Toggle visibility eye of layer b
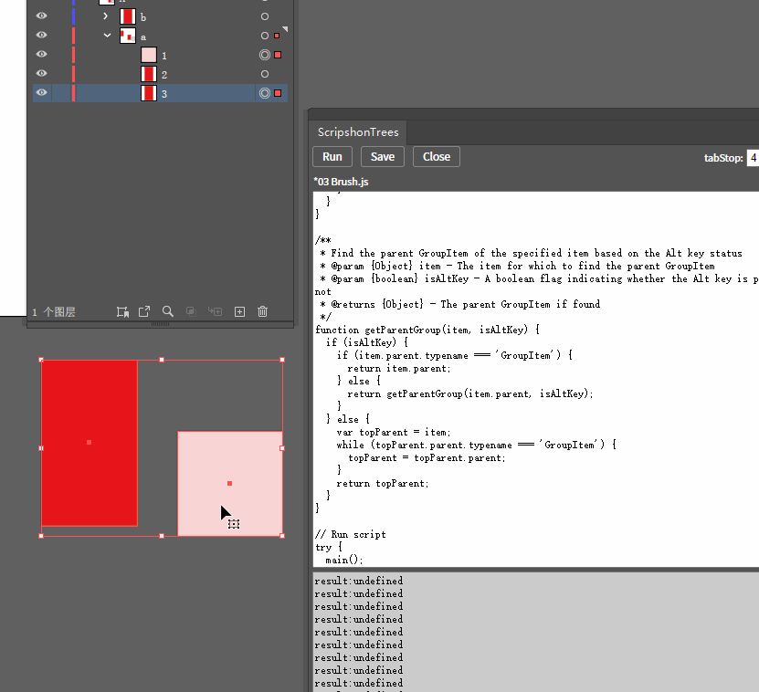Image resolution: width=759 pixels, height=692 pixels. [42, 16]
